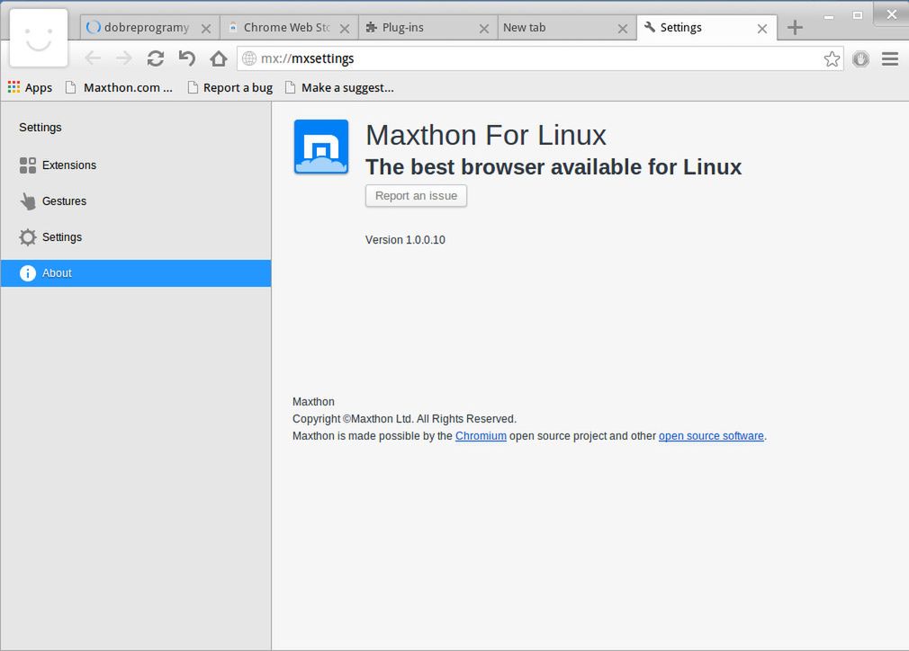Image resolution: width=909 pixels, height=651 pixels.
Task: Click the Maxthon For Linux heading
Action: click(x=486, y=135)
